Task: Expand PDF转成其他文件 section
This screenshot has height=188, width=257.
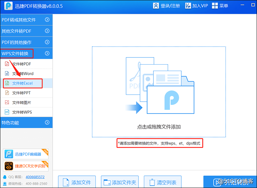Action: coord(26,20)
